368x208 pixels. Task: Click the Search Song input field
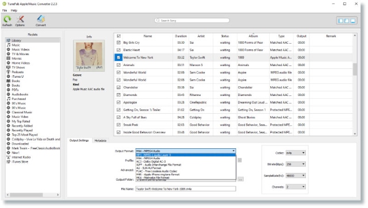(x=192, y=21)
